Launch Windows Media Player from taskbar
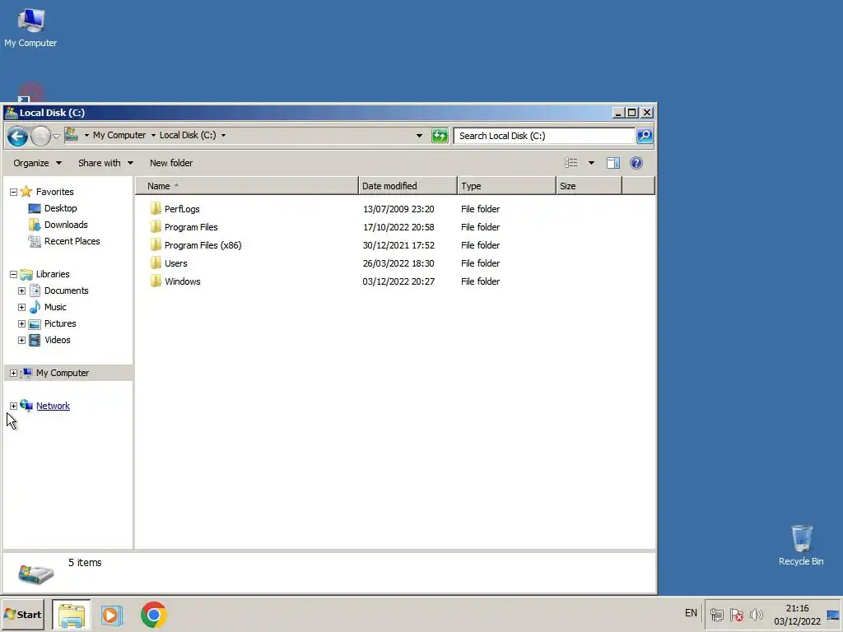 pos(112,615)
